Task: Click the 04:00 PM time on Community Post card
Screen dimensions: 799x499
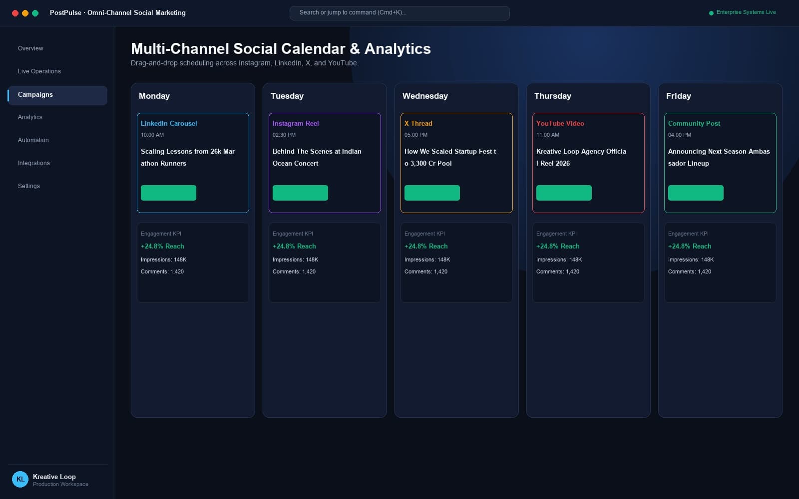Action: pyautogui.click(x=680, y=135)
